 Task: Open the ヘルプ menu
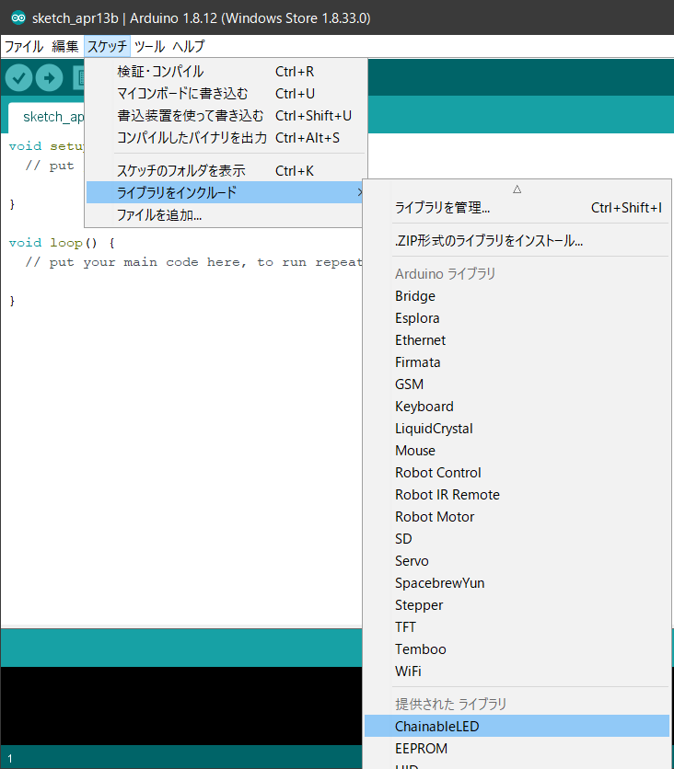[x=189, y=47]
